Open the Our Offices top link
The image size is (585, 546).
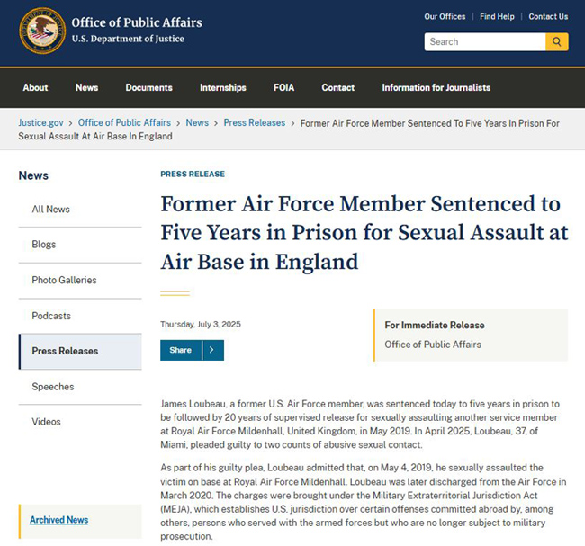point(445,17)
